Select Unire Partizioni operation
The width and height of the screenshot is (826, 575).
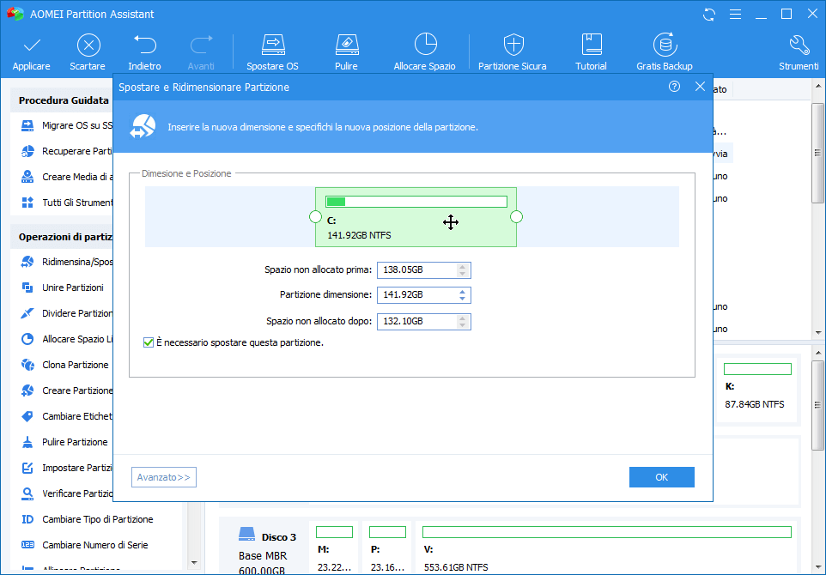(x=62, y=288)
